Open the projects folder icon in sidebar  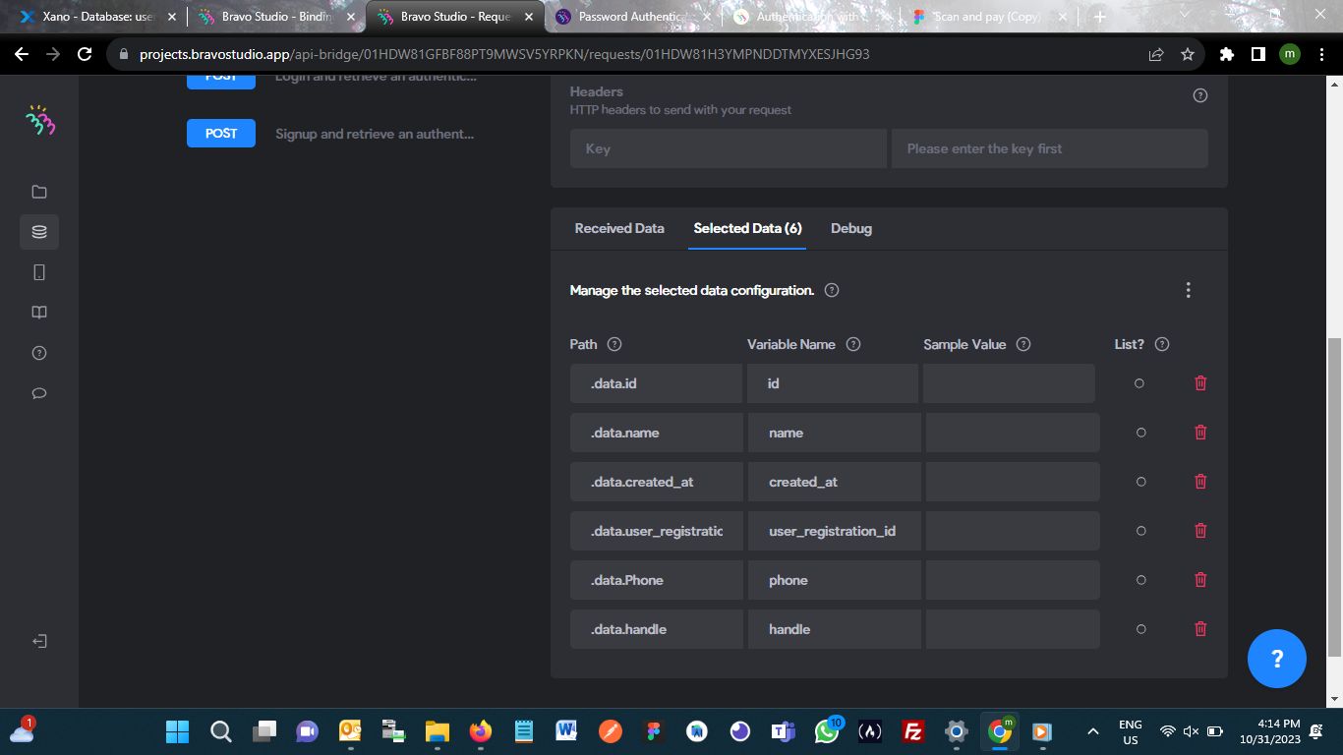pyautogui.click(x=39, y=192)
